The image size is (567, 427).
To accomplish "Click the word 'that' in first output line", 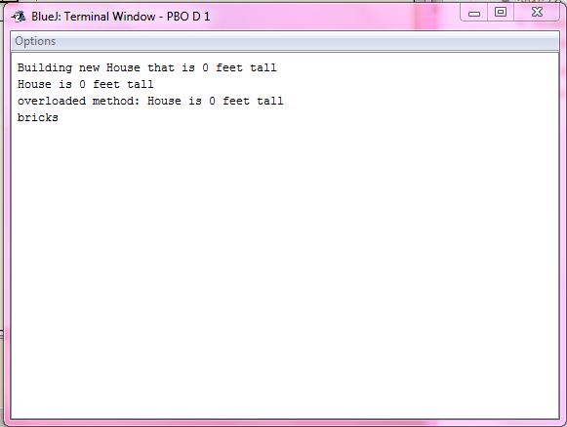I will point(161,67).
